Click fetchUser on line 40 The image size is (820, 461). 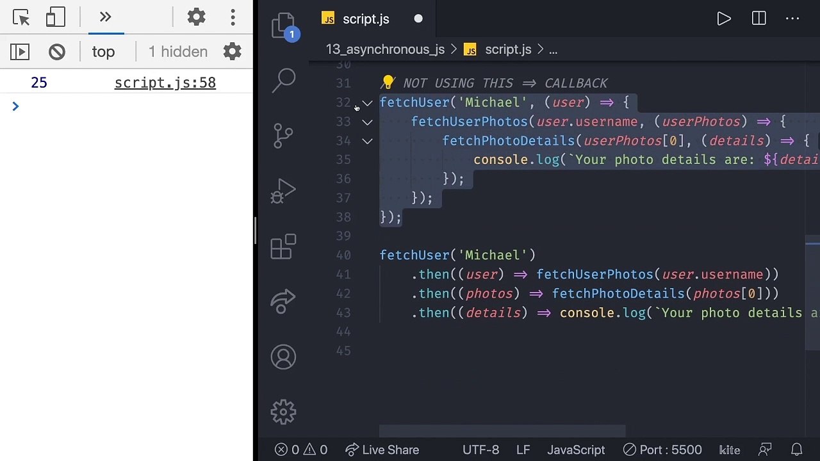tap(414, 255)
